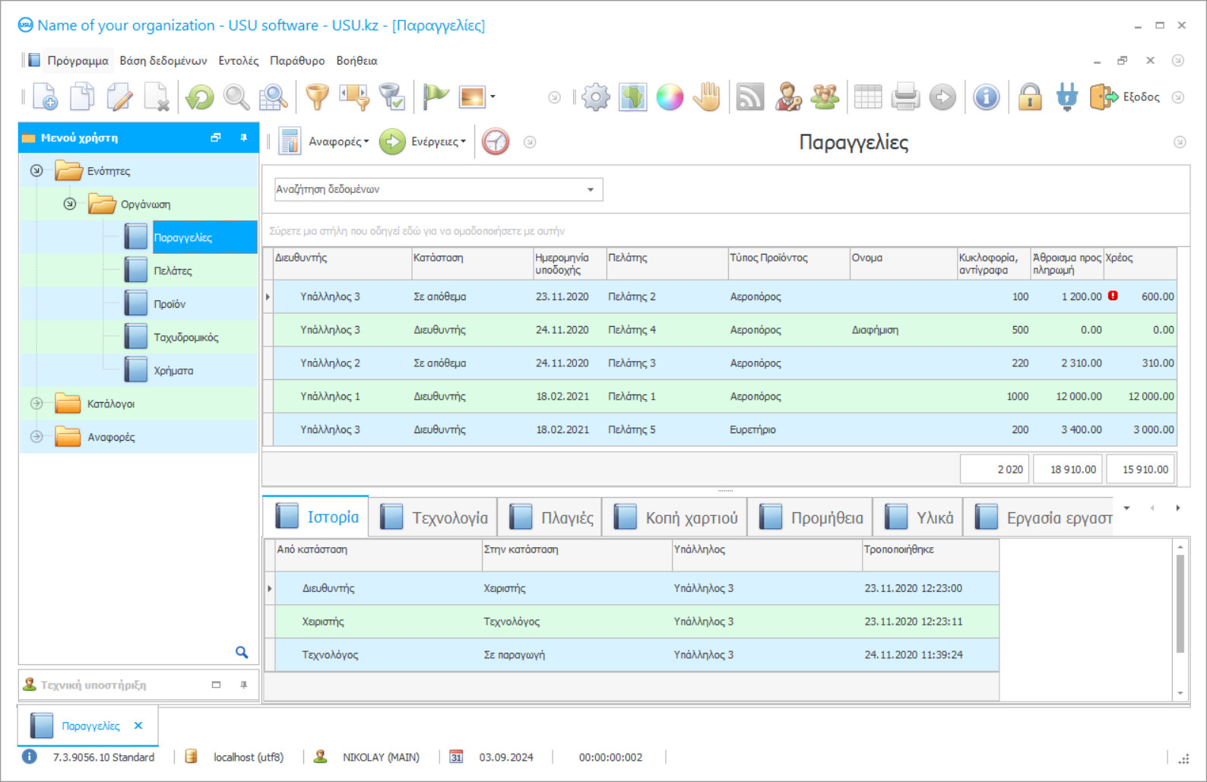
Task: Expand the Αναφορές tree node
Action: click(x=36, y=436)
